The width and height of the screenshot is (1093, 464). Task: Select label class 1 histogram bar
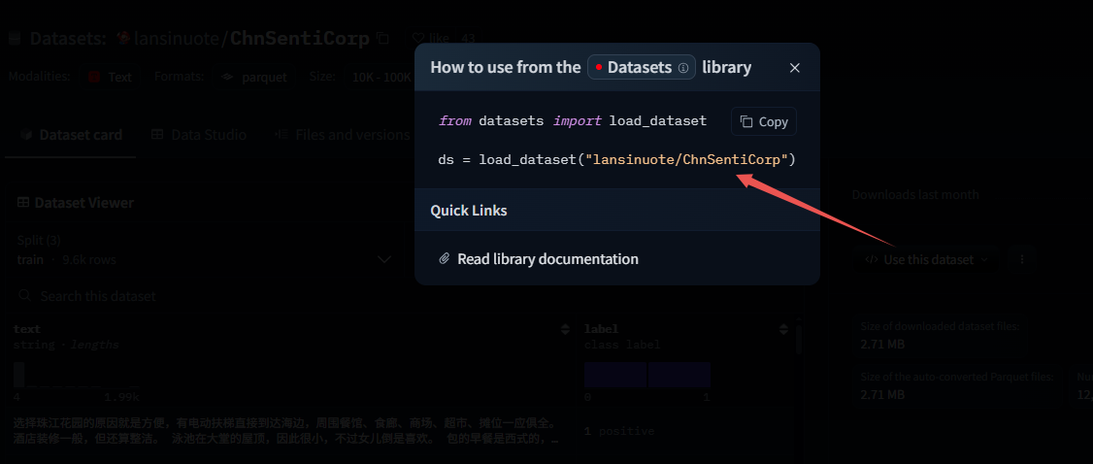pos(679,375)
